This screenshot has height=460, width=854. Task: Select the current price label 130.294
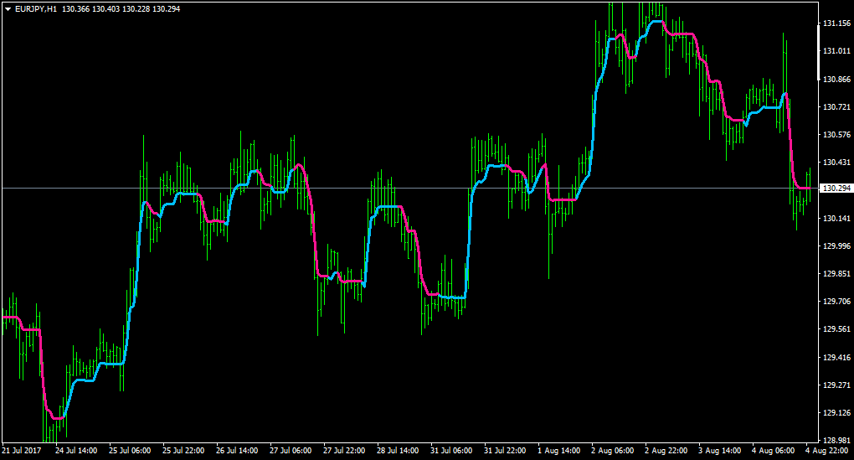tap(836, 188)
